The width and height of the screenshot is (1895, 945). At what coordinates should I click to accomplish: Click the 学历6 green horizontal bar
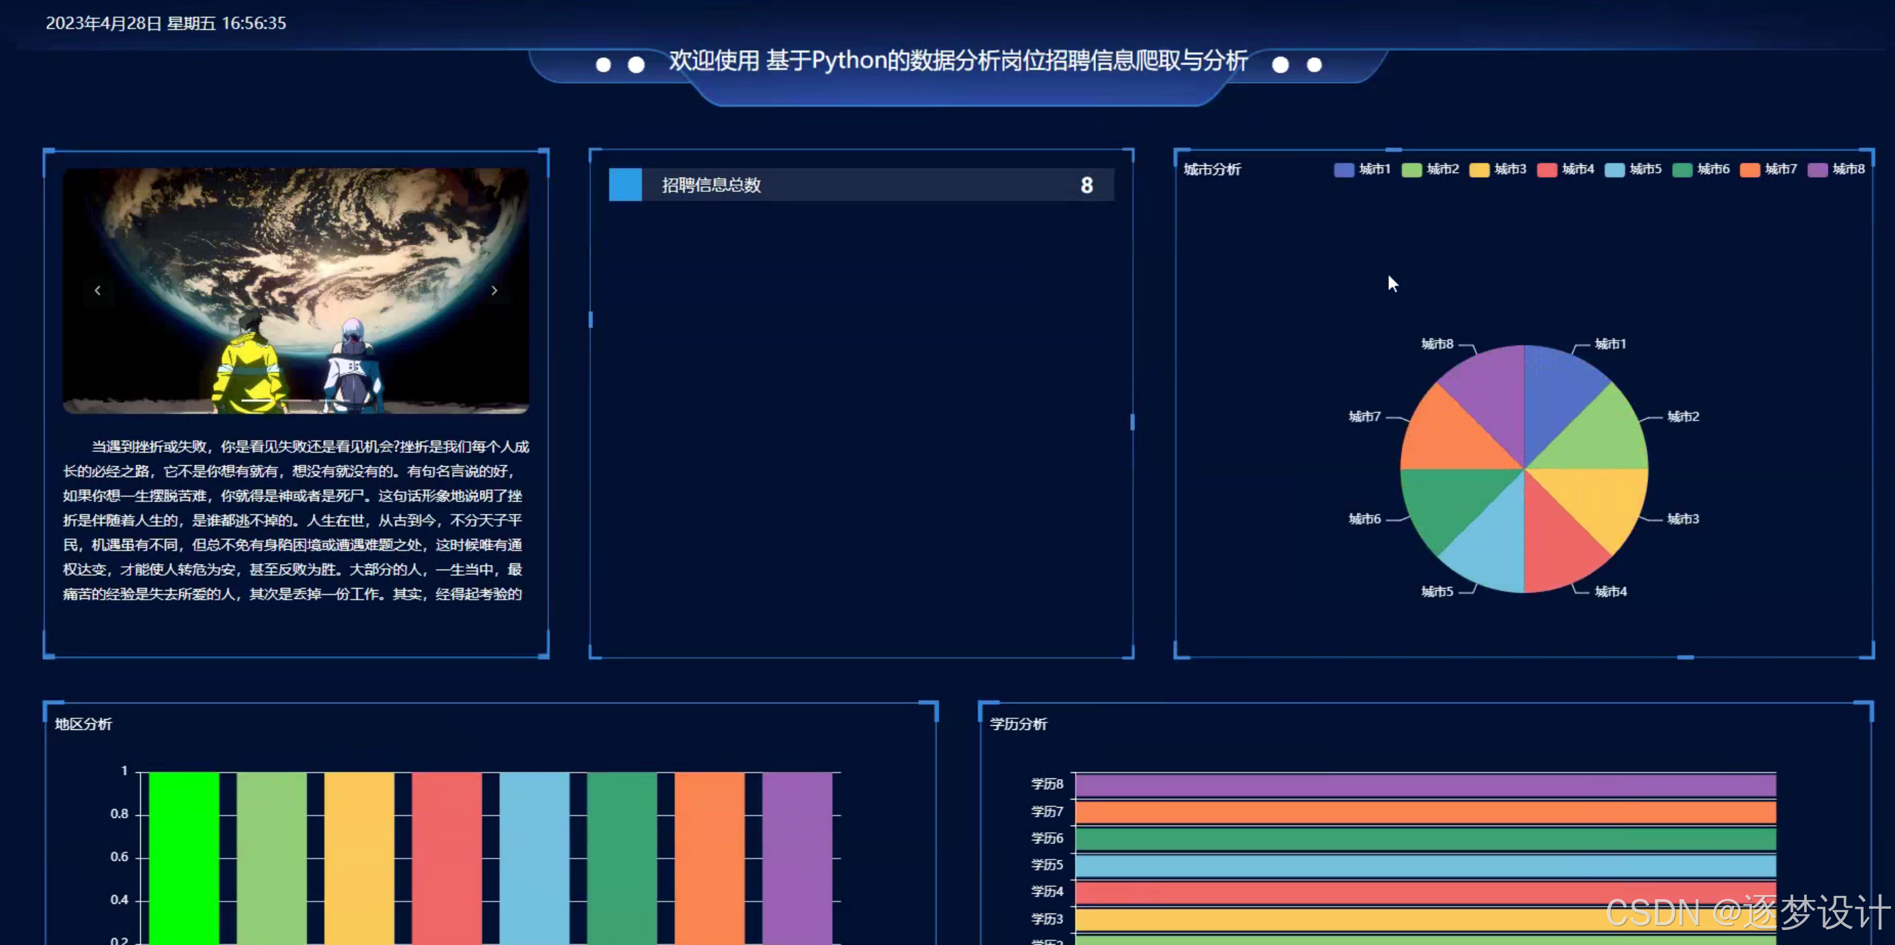tap(1426, 838)
